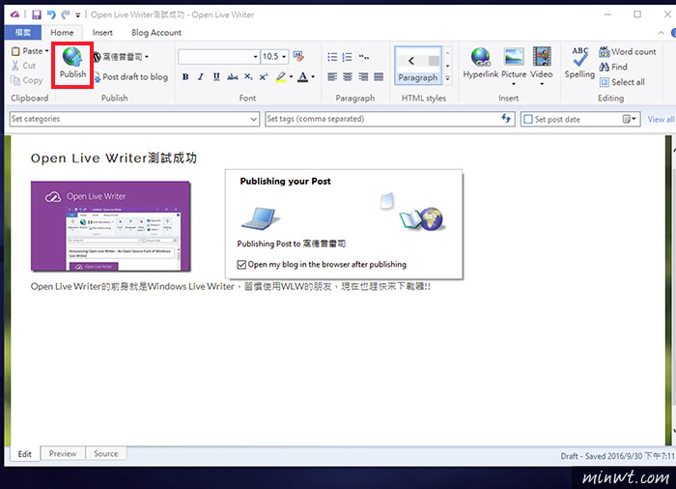Open the Blog Account tab
Viewport: 676px width, 489px height.
coord(156,32)
